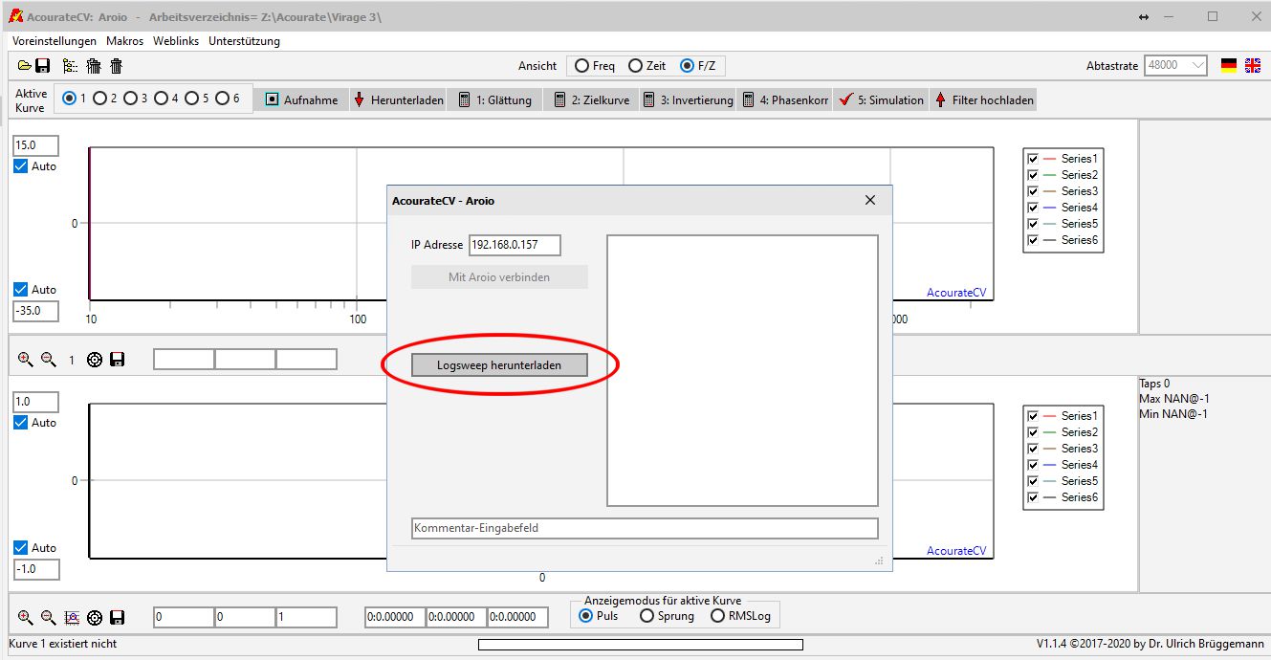Click the upper chart min value field -35.0

[x=35, y=311]
